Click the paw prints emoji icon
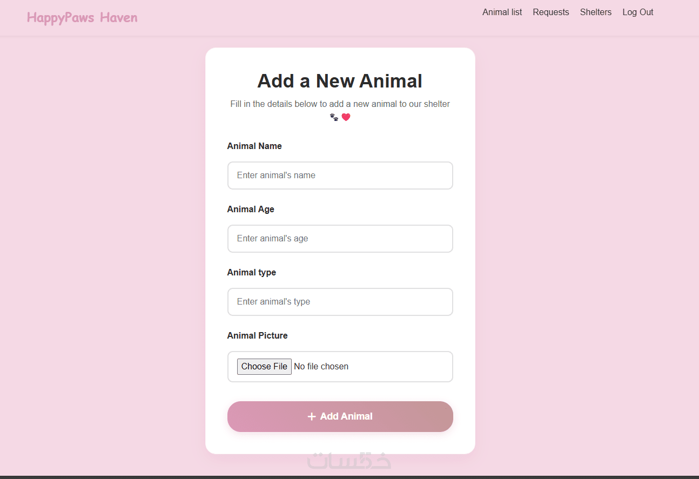 point(334,117)
